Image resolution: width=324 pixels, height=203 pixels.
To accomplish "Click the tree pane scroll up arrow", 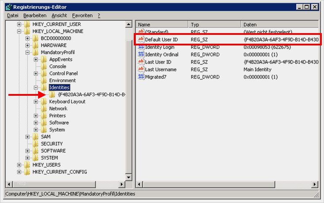I will [x=129, y=24].
